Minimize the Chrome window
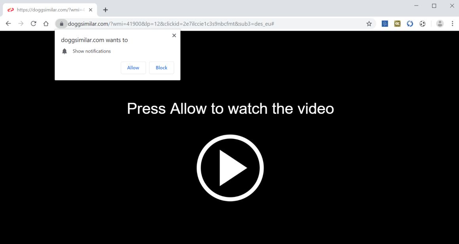459x244 pixels. tap(416, 6)
